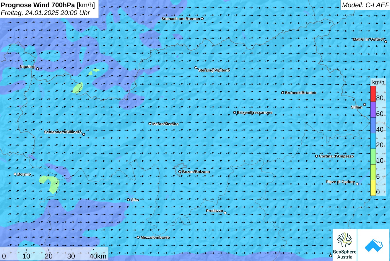390x261 pixels.
Task: Click the Prognose Wind 700hPa title
Action: coord(48,5)
